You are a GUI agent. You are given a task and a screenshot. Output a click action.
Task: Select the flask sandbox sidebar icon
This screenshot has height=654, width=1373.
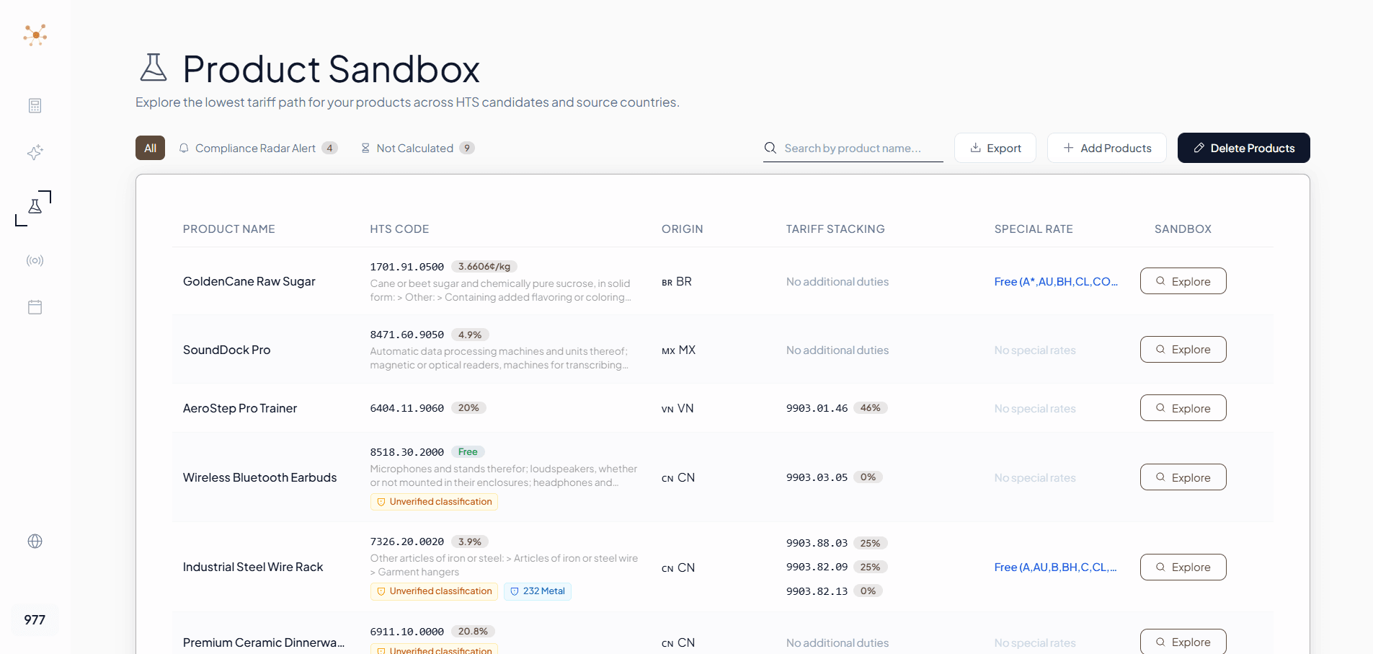[x=35, y=206]
